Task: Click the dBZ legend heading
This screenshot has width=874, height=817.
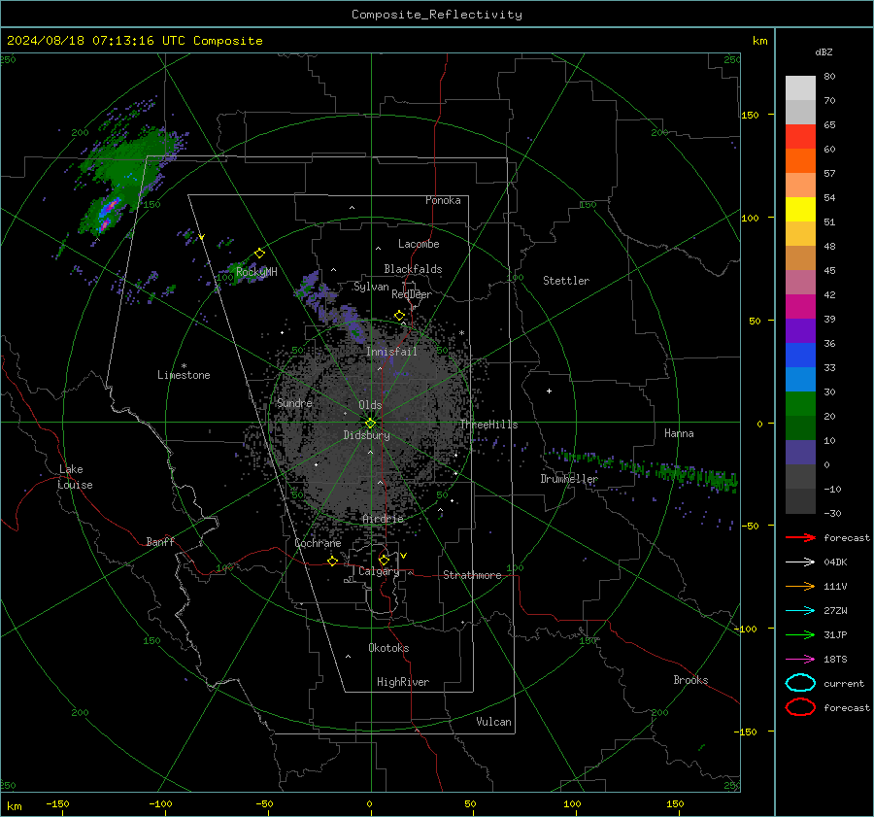Action: point(824,52)
